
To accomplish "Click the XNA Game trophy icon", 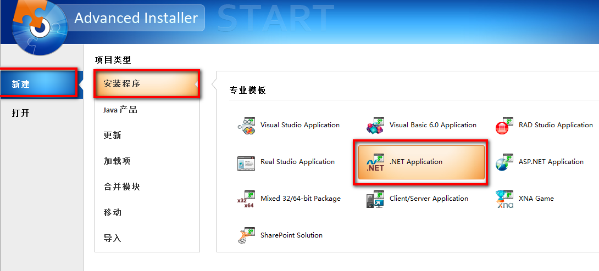I will tap(504, 199).
